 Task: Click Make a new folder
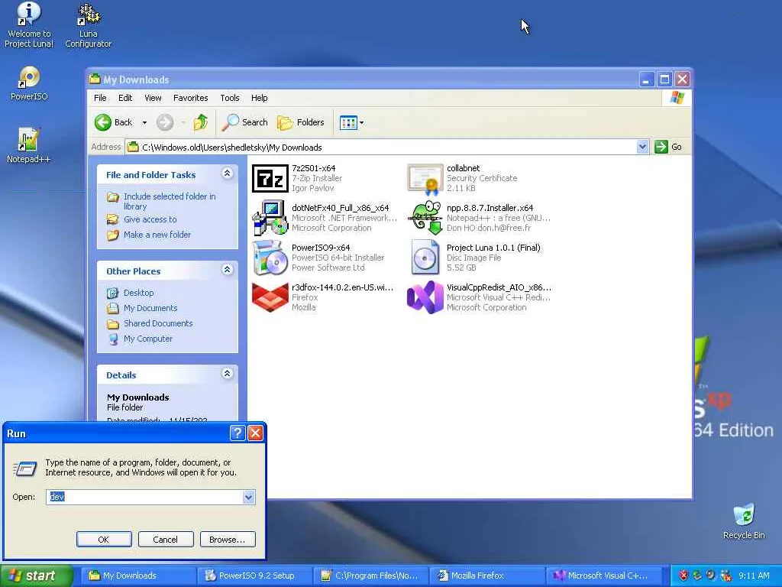tap(157, 235)
